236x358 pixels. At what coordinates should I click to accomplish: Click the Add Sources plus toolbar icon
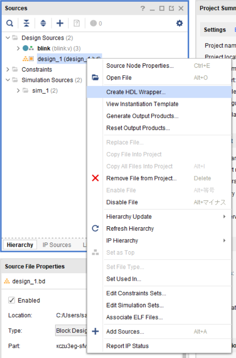click(60, 24)
